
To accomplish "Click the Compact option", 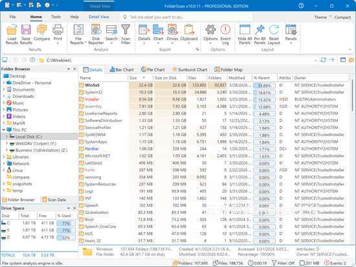I will pyautogui.click(x=342, y=17).
